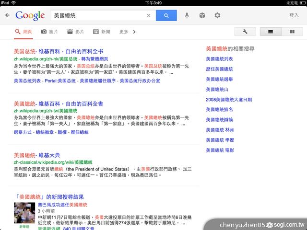307x230 pixels.
Task: Open the Google logo home link
Action: pyautogui.click(x=30, y=16)
